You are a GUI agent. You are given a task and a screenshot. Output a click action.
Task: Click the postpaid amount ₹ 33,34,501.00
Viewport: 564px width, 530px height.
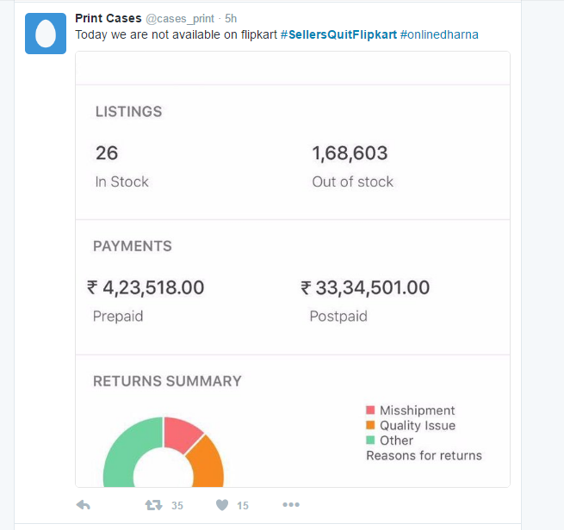click(x=365, y=288)
